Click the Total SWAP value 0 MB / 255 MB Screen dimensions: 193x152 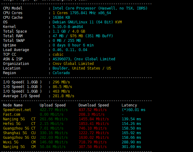pos(67,41)
